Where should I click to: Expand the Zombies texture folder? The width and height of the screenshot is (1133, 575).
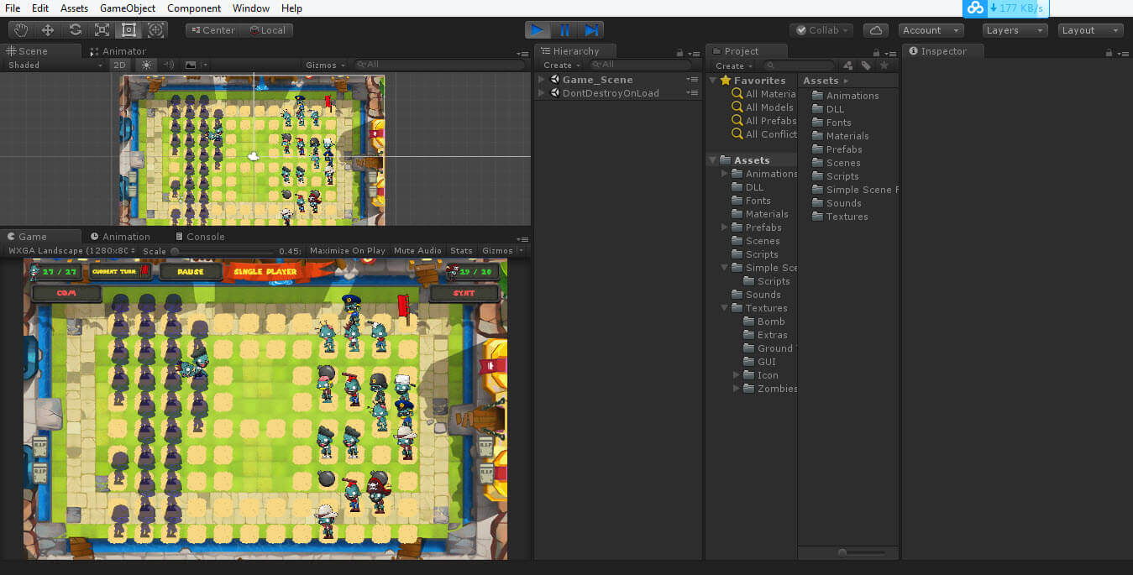pyautogui.click(x=737, y=389)
